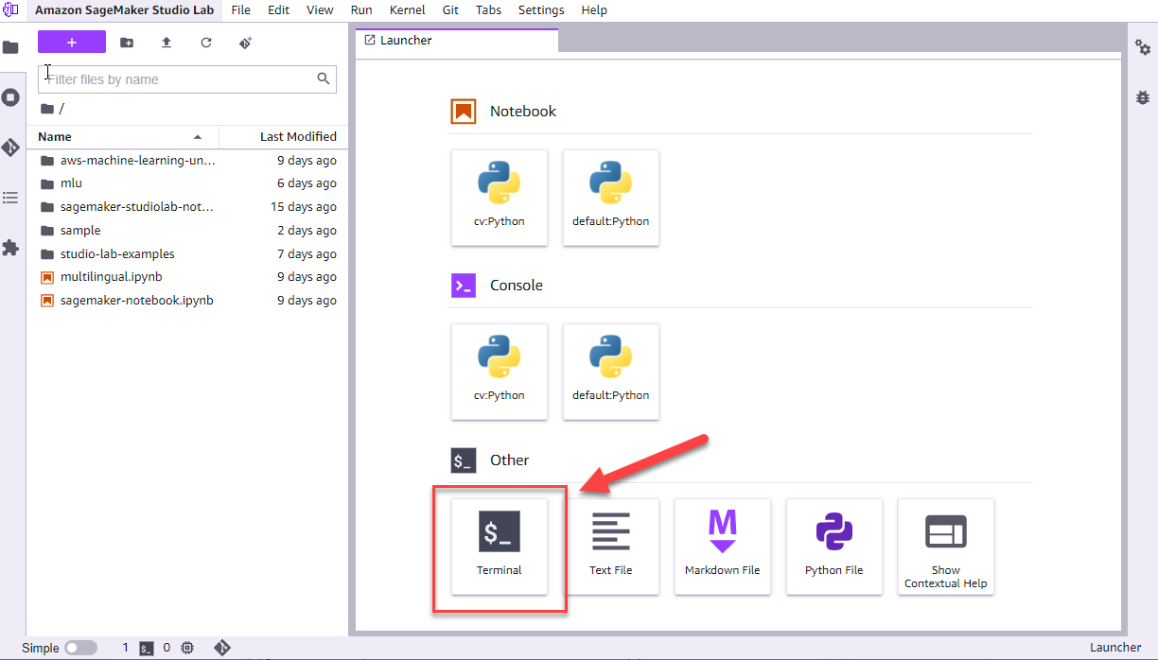This screenshot has height=660, width=1158.
Task: Open the aws-machine-learning-un... folder
Action: [187, 161]
